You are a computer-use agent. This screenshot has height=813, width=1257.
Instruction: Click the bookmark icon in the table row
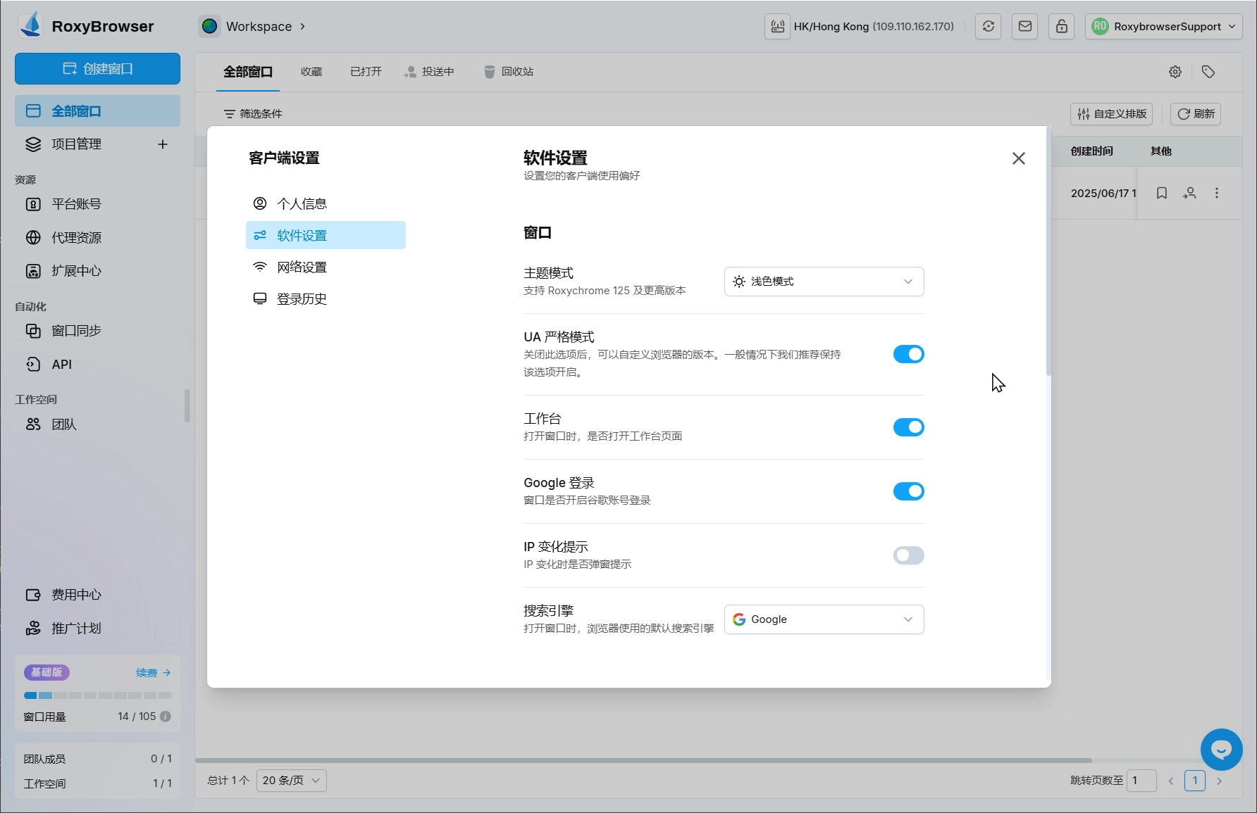[x=1161, y=193]
